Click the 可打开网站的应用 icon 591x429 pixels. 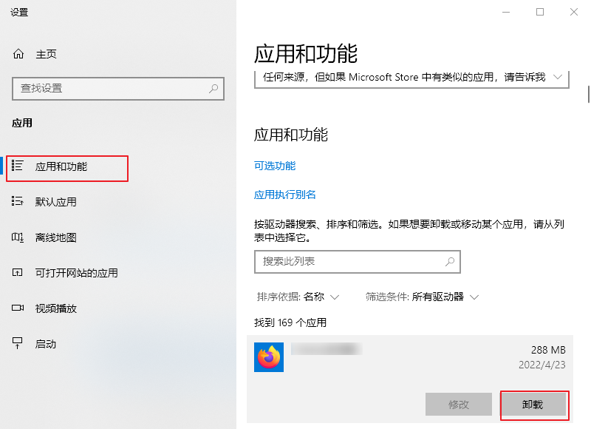point(17,272)
